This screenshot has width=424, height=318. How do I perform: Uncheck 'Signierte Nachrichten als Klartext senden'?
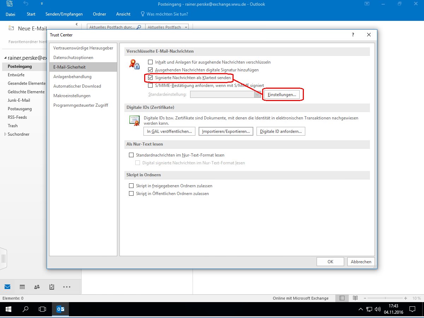point(151,78)
